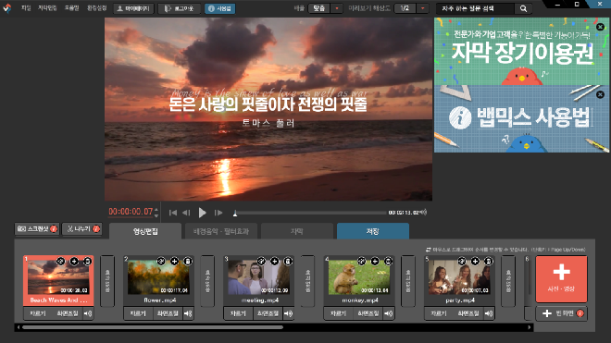611x343 pixels.
Task: Mute audio of party.mp4 clip
Action: [x=489, y=313]
